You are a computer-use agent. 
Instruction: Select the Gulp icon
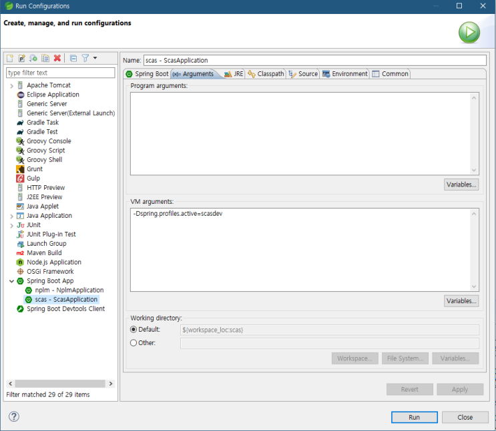[x=20, y=179]
